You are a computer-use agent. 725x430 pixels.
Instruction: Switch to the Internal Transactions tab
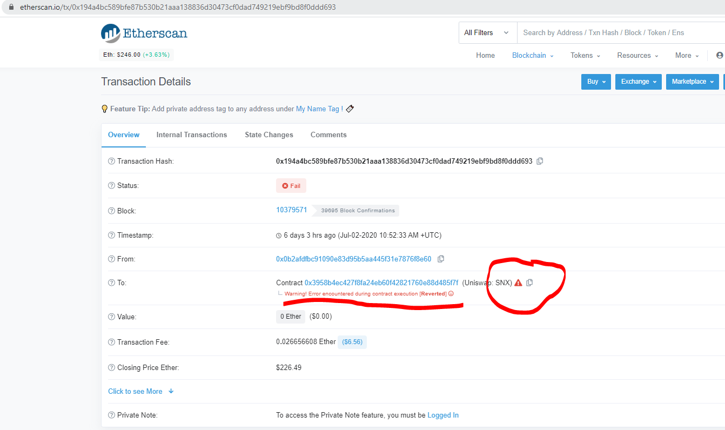191,135
